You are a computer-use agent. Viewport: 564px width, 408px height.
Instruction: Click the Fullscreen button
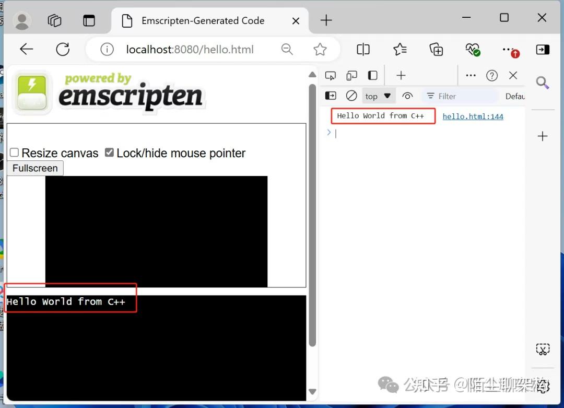34,168
